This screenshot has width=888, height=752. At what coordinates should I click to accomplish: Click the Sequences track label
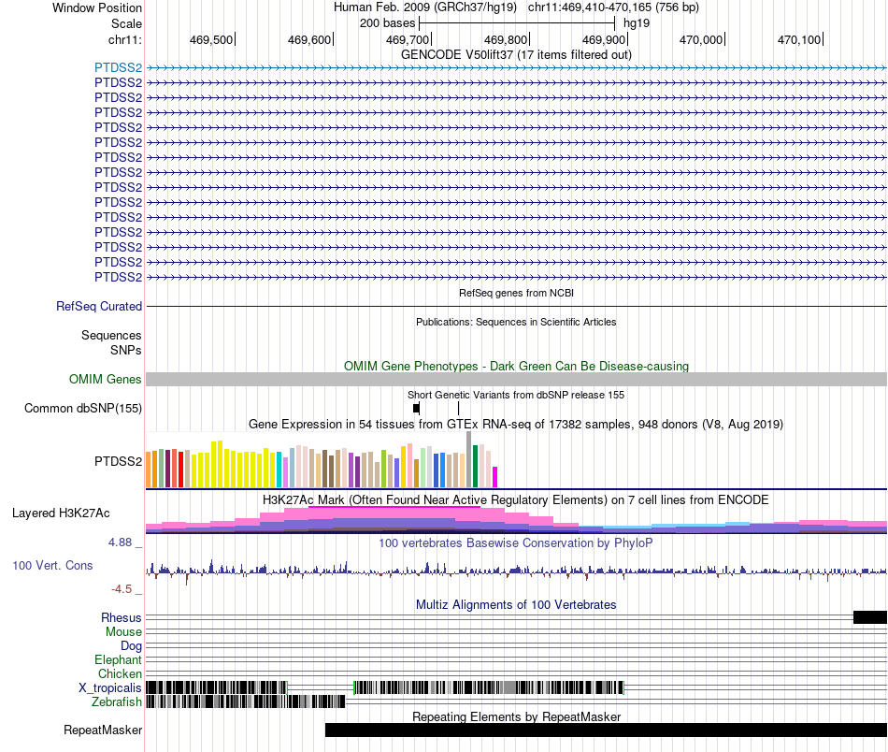tap(111, 335)
